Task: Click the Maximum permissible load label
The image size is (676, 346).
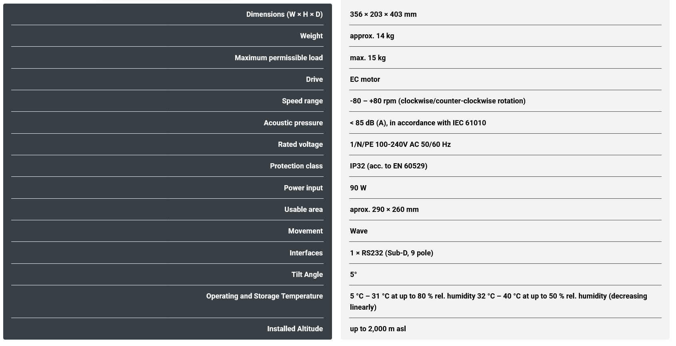Action: click(x=278, y=58)
